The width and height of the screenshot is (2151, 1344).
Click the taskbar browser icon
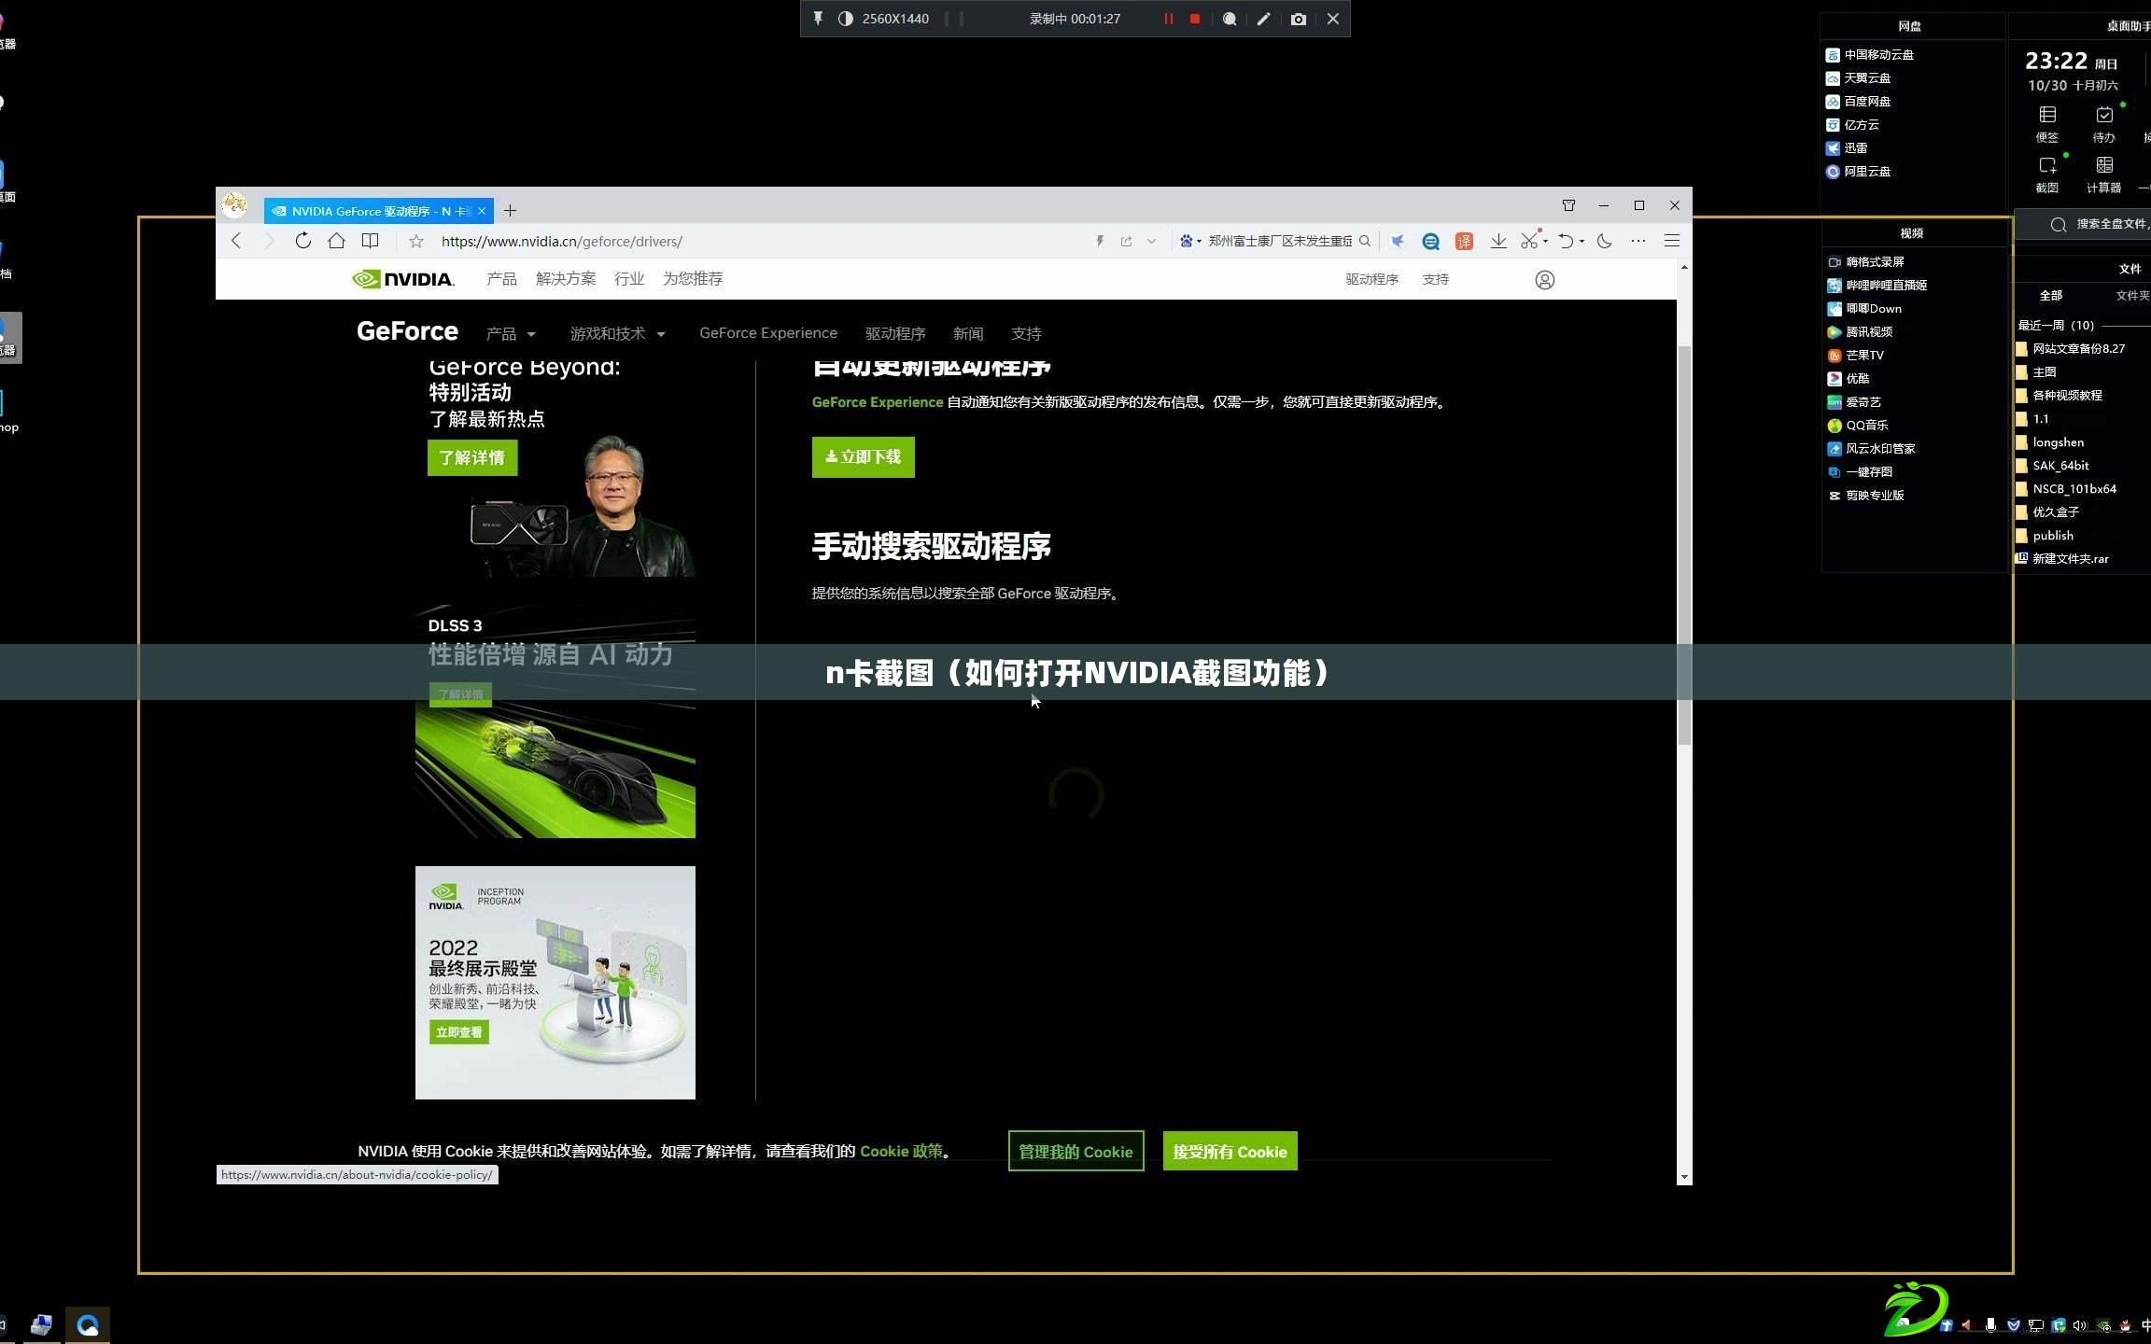click(x=88, y=1325)
